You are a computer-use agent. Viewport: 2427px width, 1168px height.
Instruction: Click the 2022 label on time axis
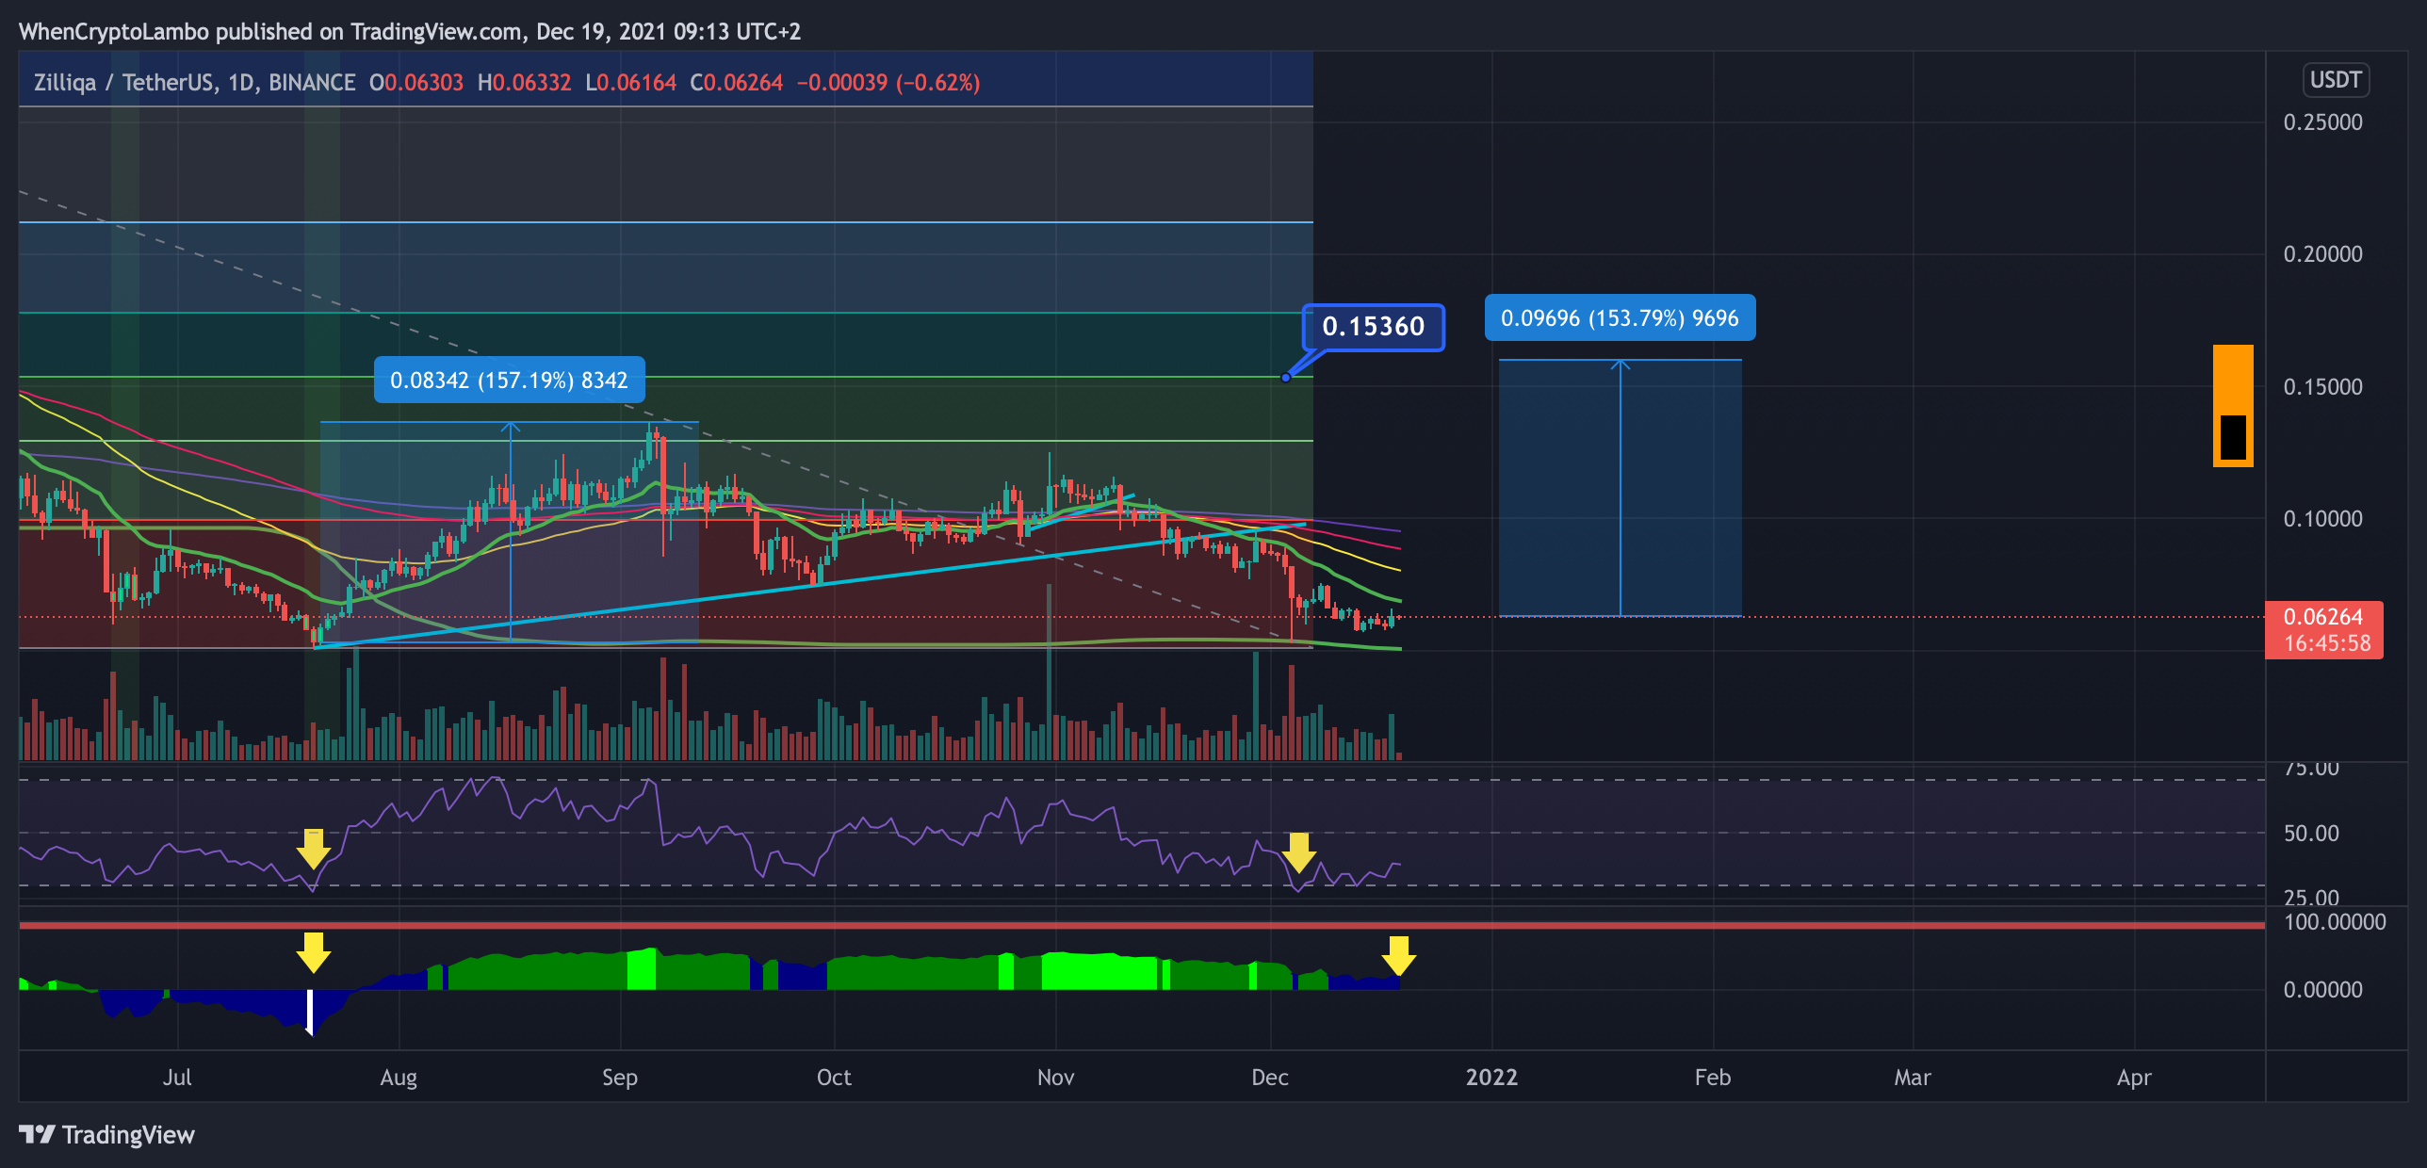click(1491, 1077)
